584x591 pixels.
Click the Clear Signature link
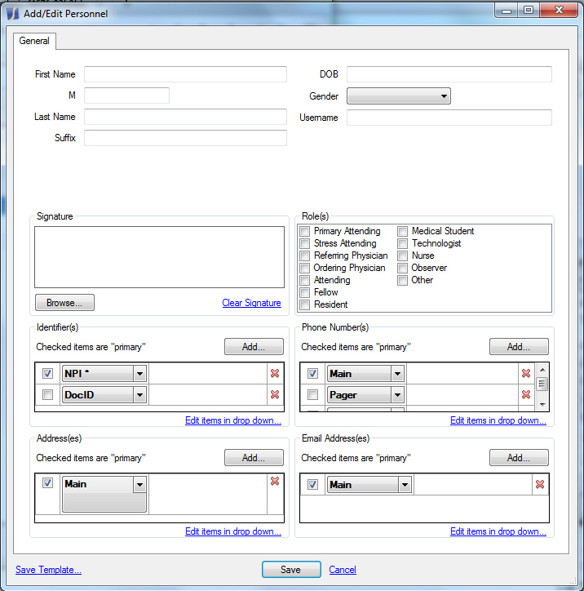tap(251, 303)
